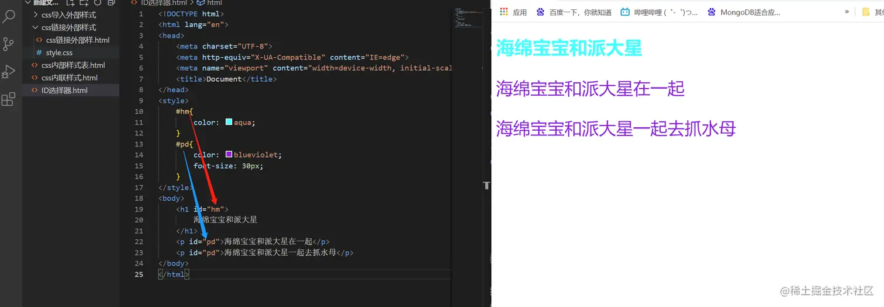Show more bookmarks with the » chevron
Viewport: 884px width, 307px height.
pos(847,12)
